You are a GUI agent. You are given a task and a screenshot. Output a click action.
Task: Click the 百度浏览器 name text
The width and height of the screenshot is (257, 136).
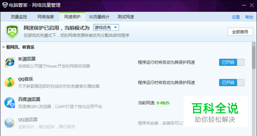pyautogui.click(x=29, y=99)
